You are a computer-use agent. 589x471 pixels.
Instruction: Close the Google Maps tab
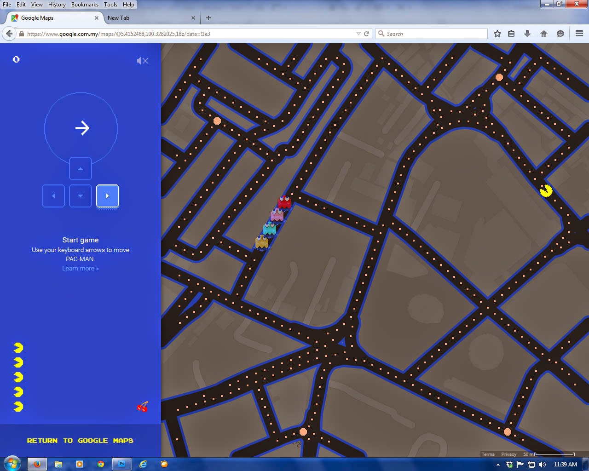(97, 18)
